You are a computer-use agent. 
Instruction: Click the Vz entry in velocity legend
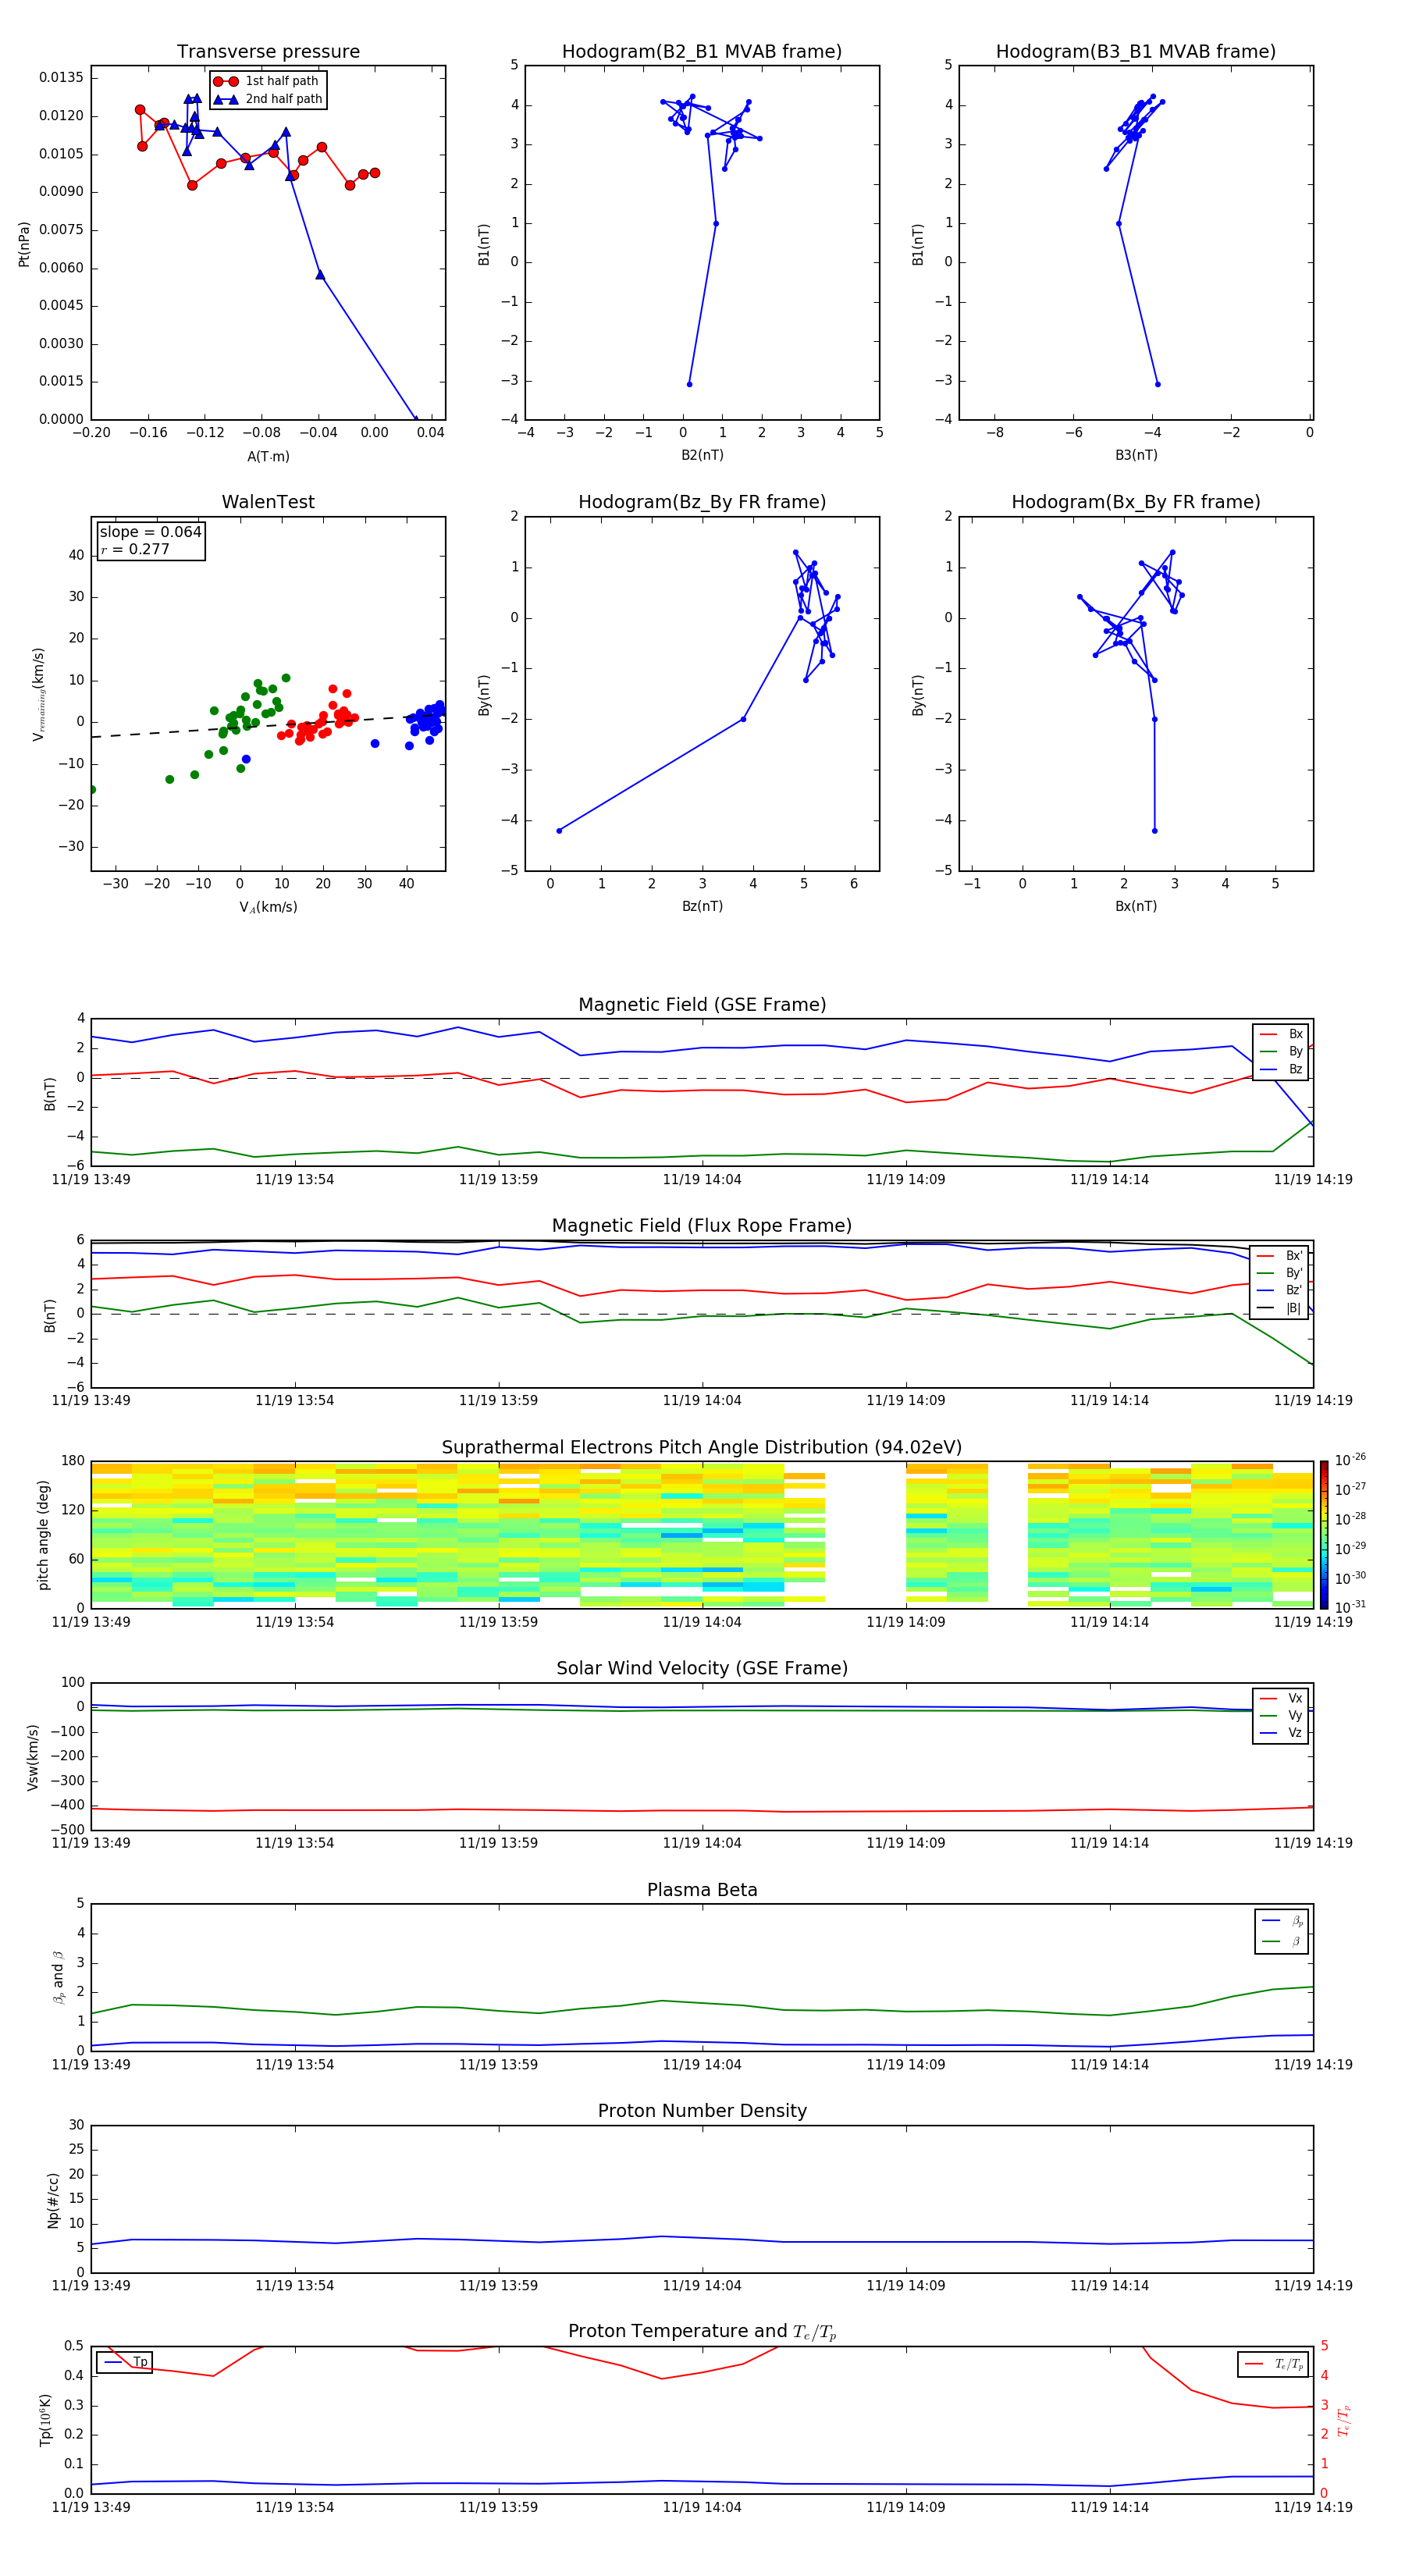point(1281,1733)
